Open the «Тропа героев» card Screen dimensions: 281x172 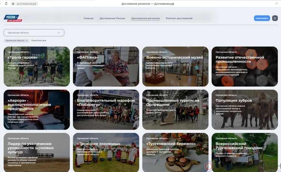coord(37,67)
